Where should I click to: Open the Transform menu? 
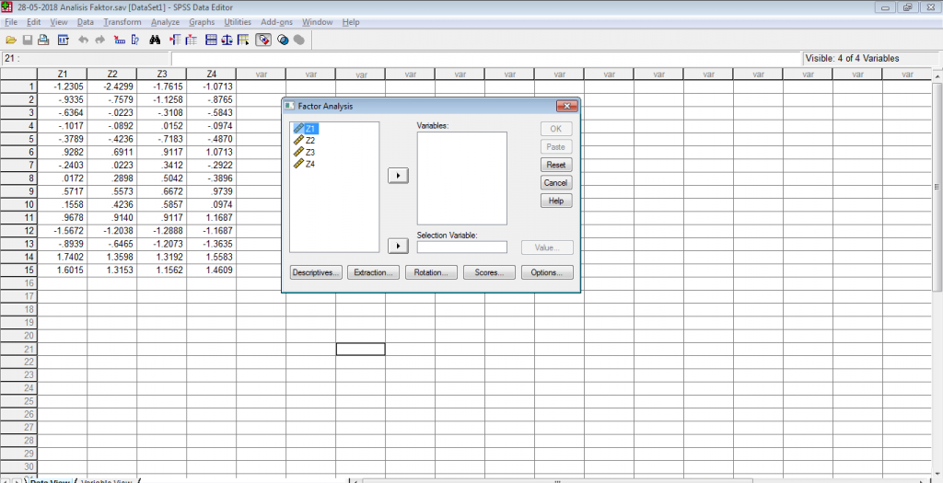[x=122, y=21]
